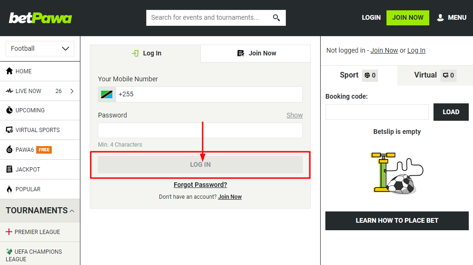Click LOGIN in the header
This screenshot has width=473, height=265.
tap(371, 17)
